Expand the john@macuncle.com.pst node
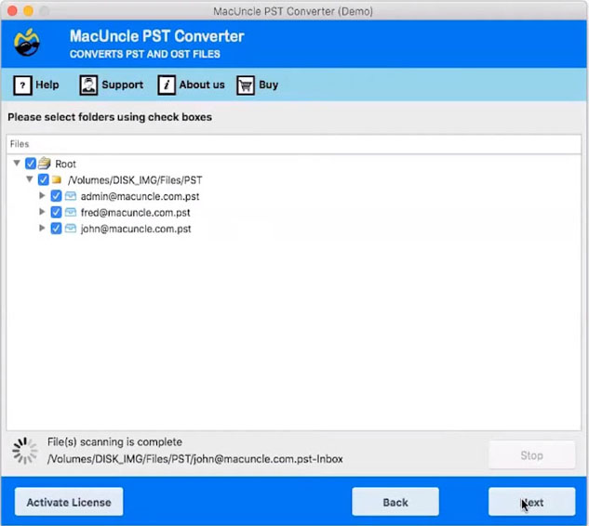Screen dimensions: 589x526 click(x=42, y=228)
